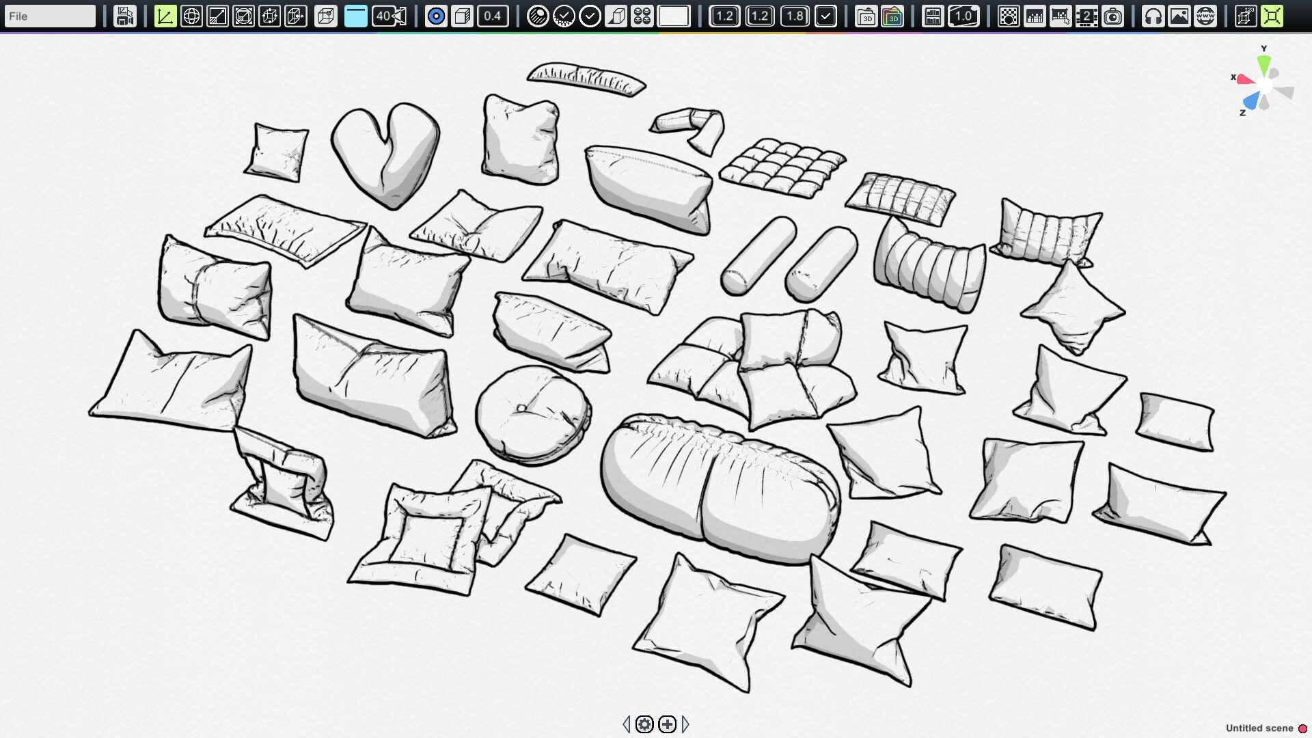1312x738 pixels.
Task: Click the right arrow beside the plus button
Action: (x=686, y=724)
